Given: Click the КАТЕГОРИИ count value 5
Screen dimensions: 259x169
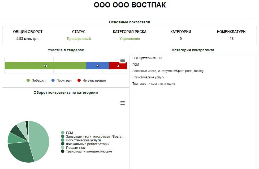Looking at the screenshot, I should point(181,39).
